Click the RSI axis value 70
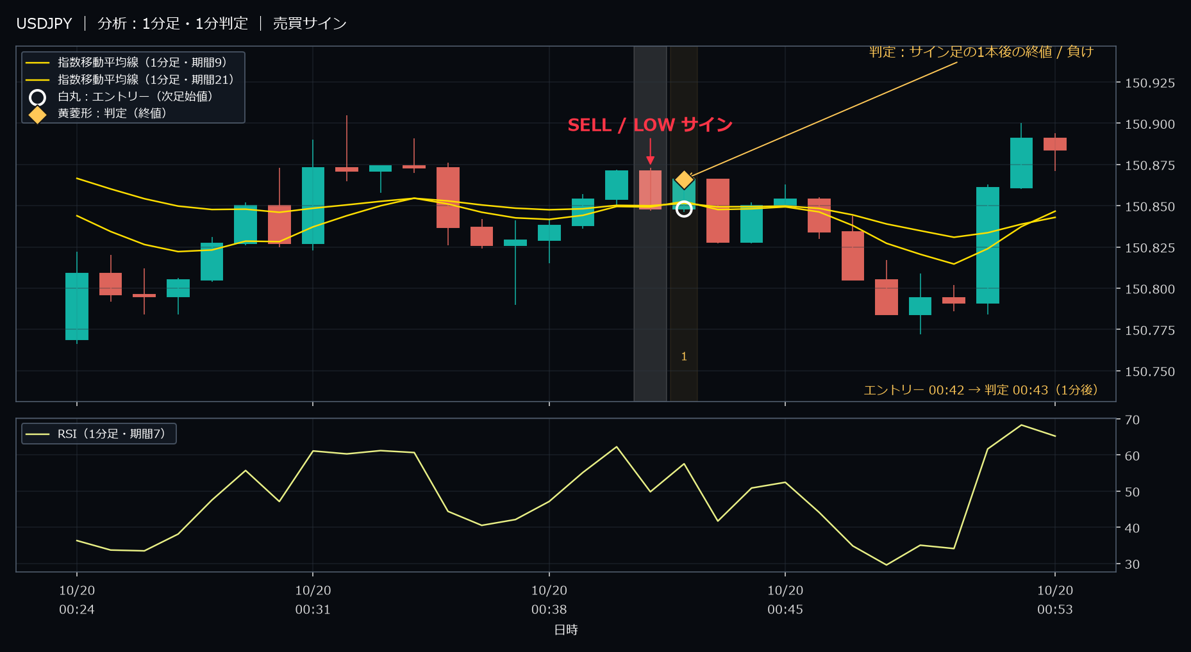 (1133, 420)
